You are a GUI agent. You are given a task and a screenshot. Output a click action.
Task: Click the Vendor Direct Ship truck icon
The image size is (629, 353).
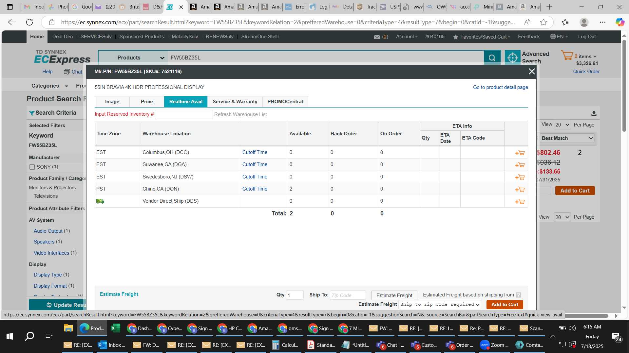tap(100, 201)
